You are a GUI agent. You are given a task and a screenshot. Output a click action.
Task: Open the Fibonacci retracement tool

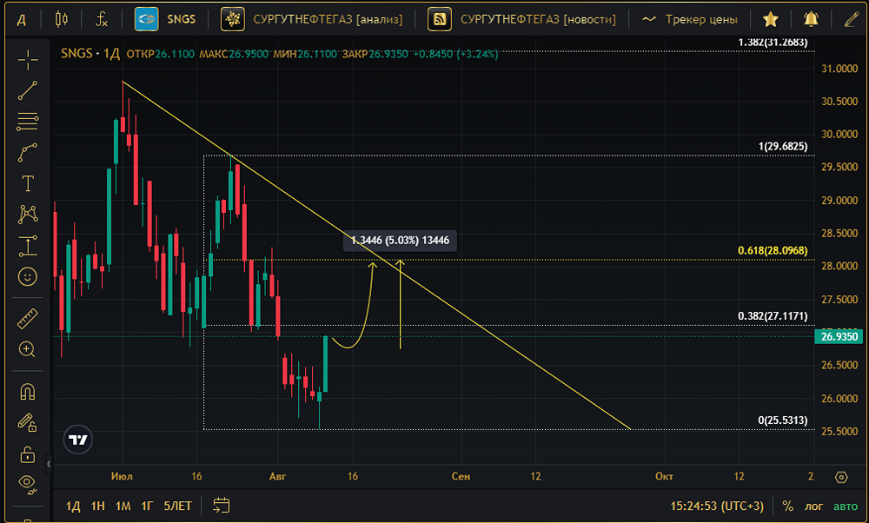tap(27, 122)
